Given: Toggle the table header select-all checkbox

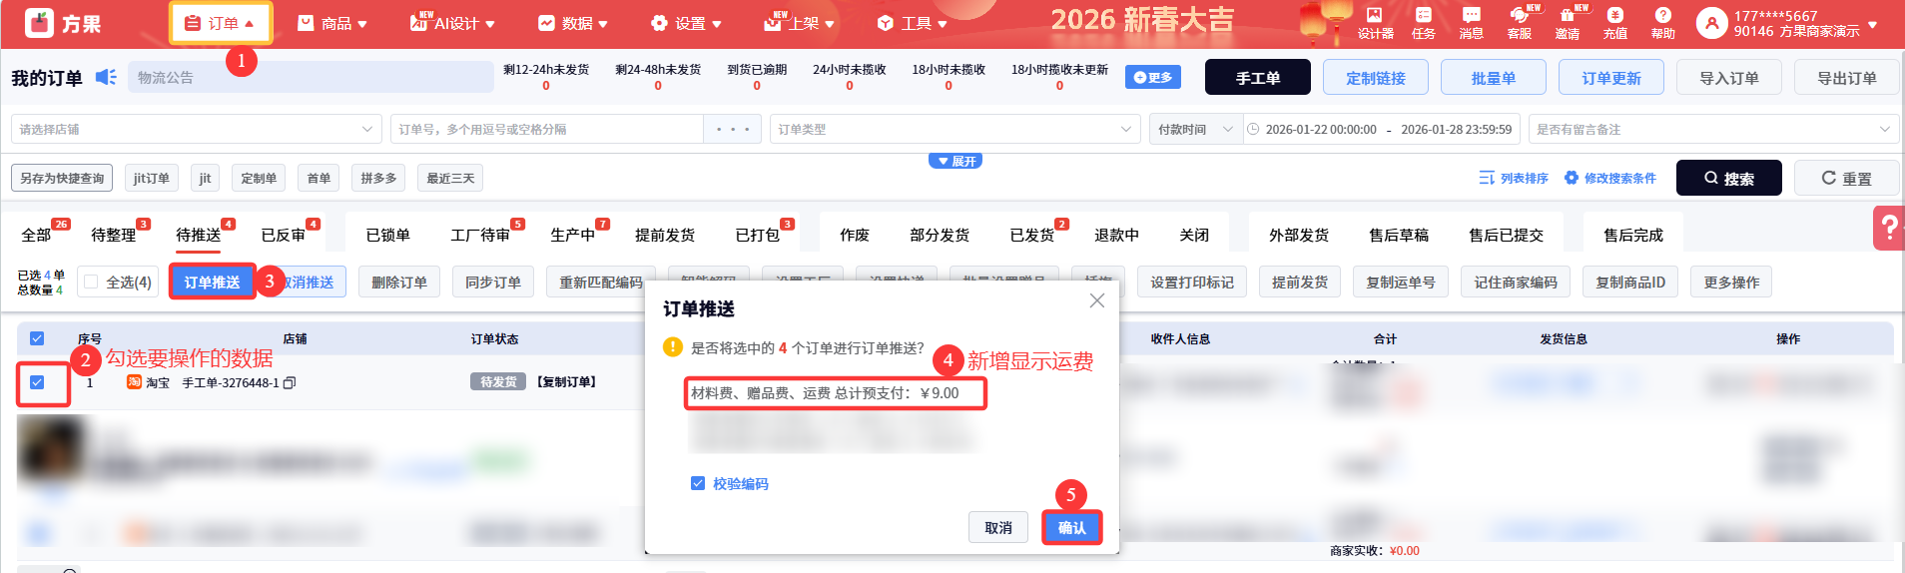Looking at the screenshot, I should tap(37, 338).
